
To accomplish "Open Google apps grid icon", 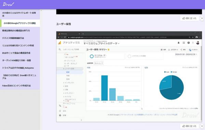I will point(184,43).
